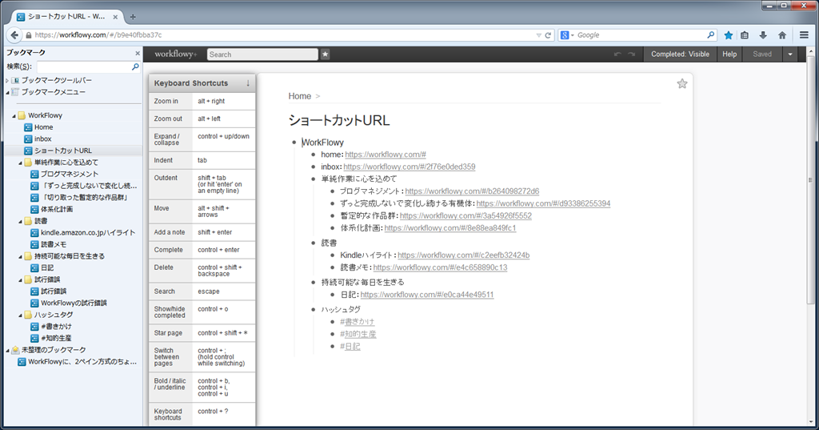
Task: Click bullet of 単純作業に心を込めて outline item
Action: [314, 179]
